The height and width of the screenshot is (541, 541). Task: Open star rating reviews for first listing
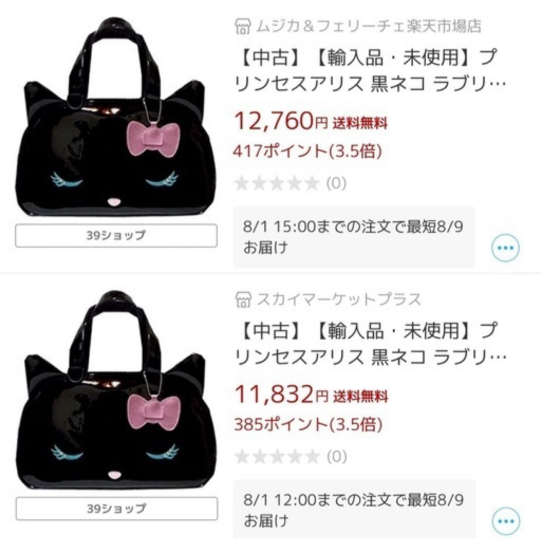coord(290,183)
